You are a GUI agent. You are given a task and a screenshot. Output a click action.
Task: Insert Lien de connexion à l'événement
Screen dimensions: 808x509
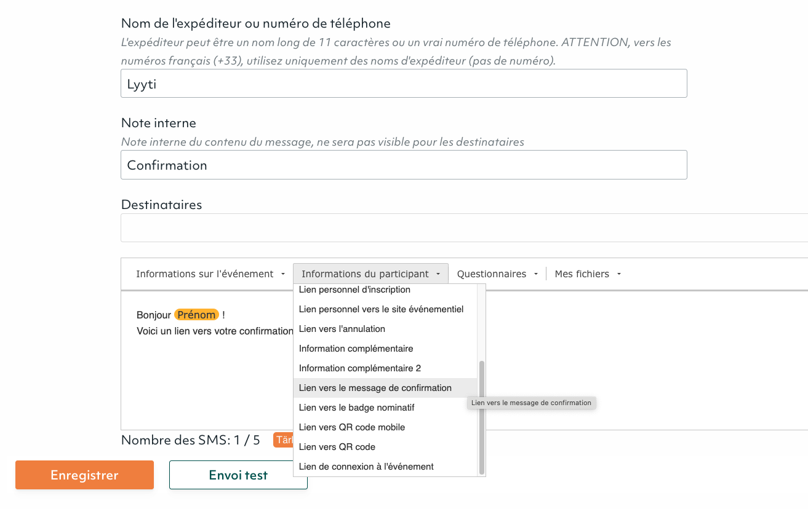pyautogui.click(x=366, y=467)
